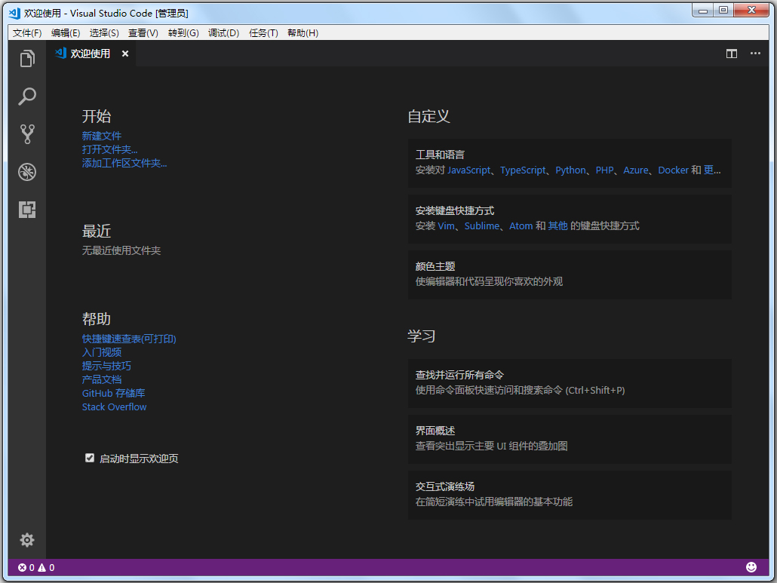Click the settings gear icon

click(x=27, y=540)
